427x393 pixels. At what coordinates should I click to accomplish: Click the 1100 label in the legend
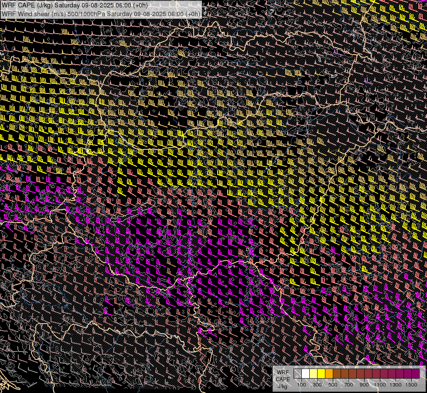pyautogui.click(x=379, y=385)
